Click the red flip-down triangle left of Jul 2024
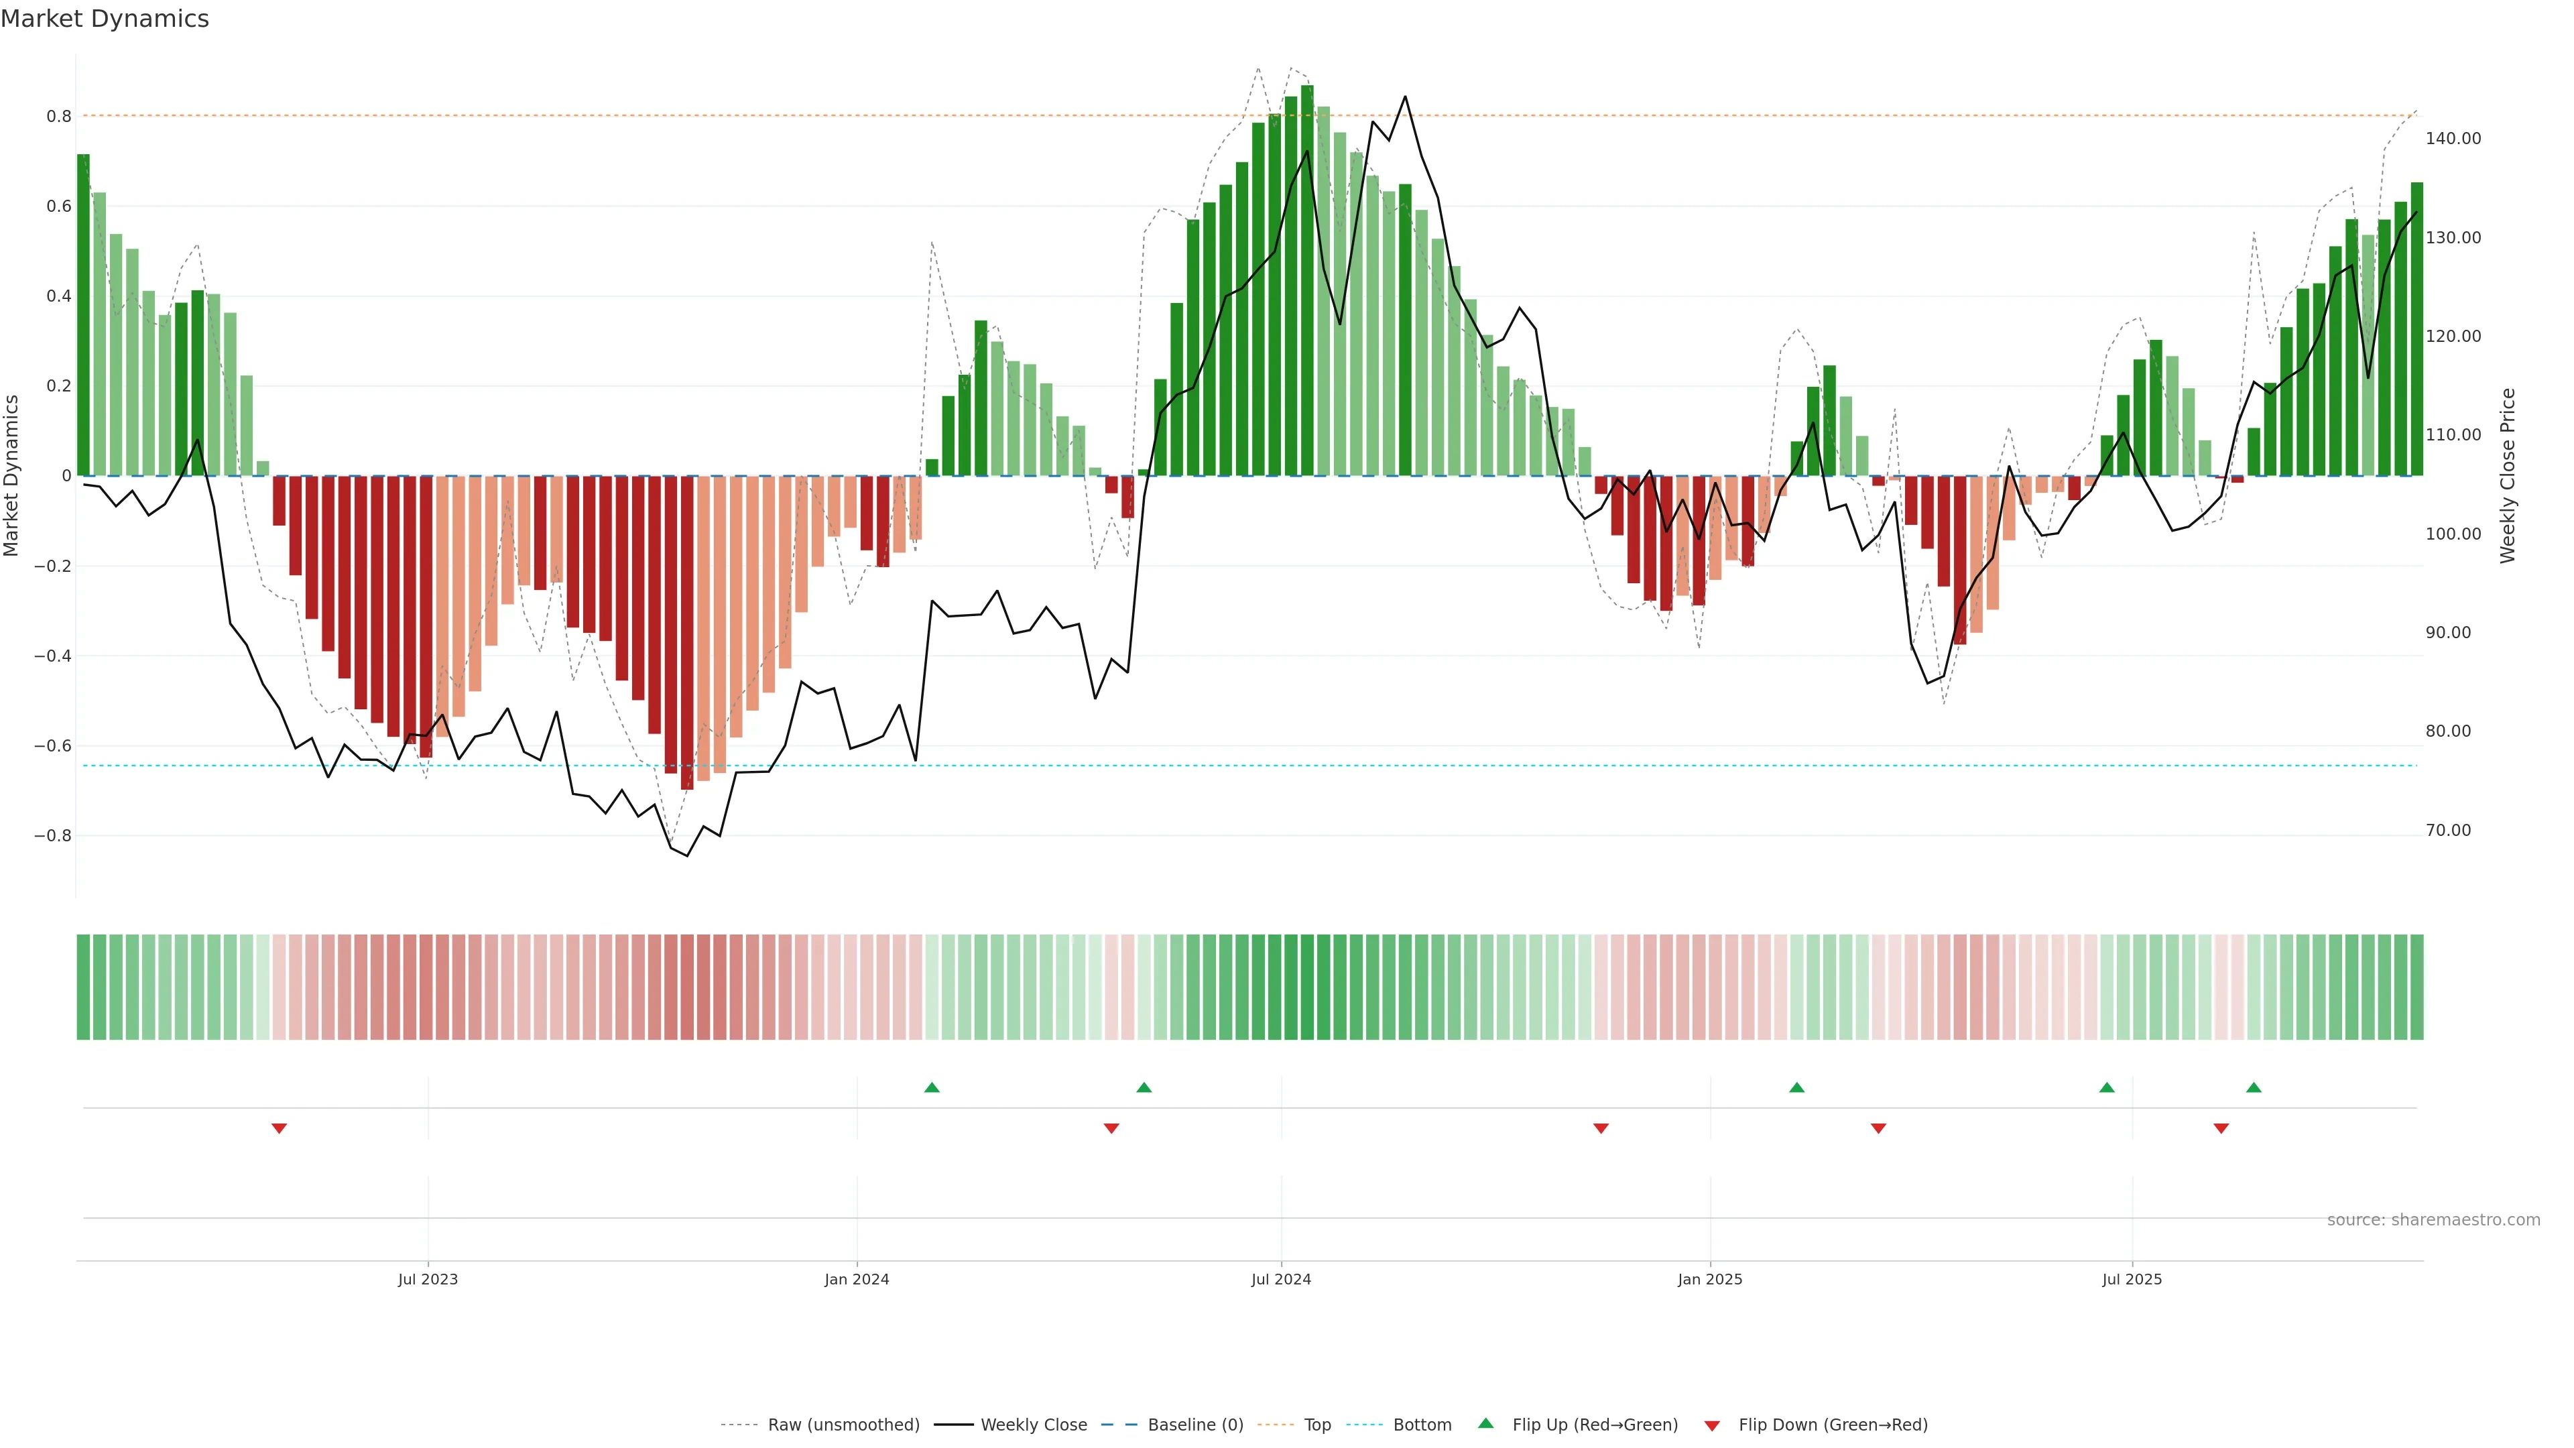Viewport: 2574px width, 1448px height. click(1110, 1128)
